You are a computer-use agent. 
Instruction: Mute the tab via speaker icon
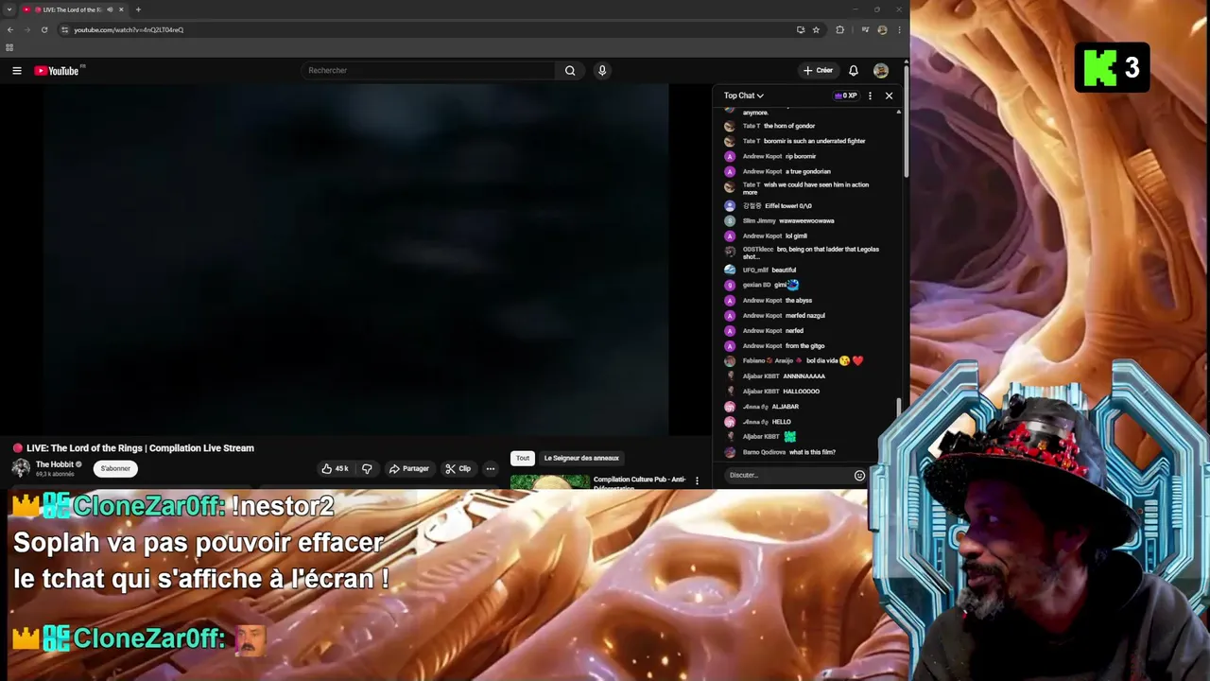pyautogui.click(x=110, y=9)
